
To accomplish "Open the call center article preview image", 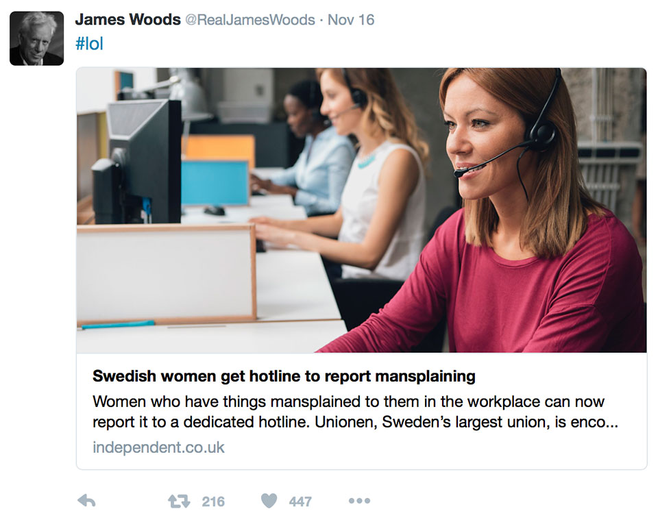I will point(361,210).
